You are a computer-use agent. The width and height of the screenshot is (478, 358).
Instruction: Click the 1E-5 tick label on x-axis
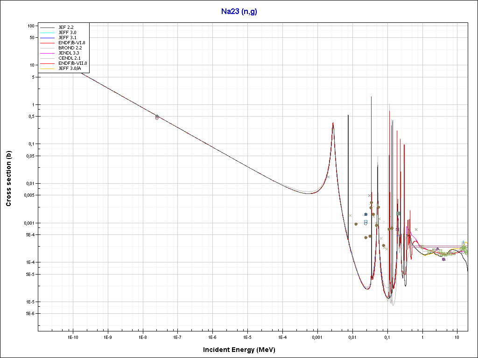[x=247, y=337]
